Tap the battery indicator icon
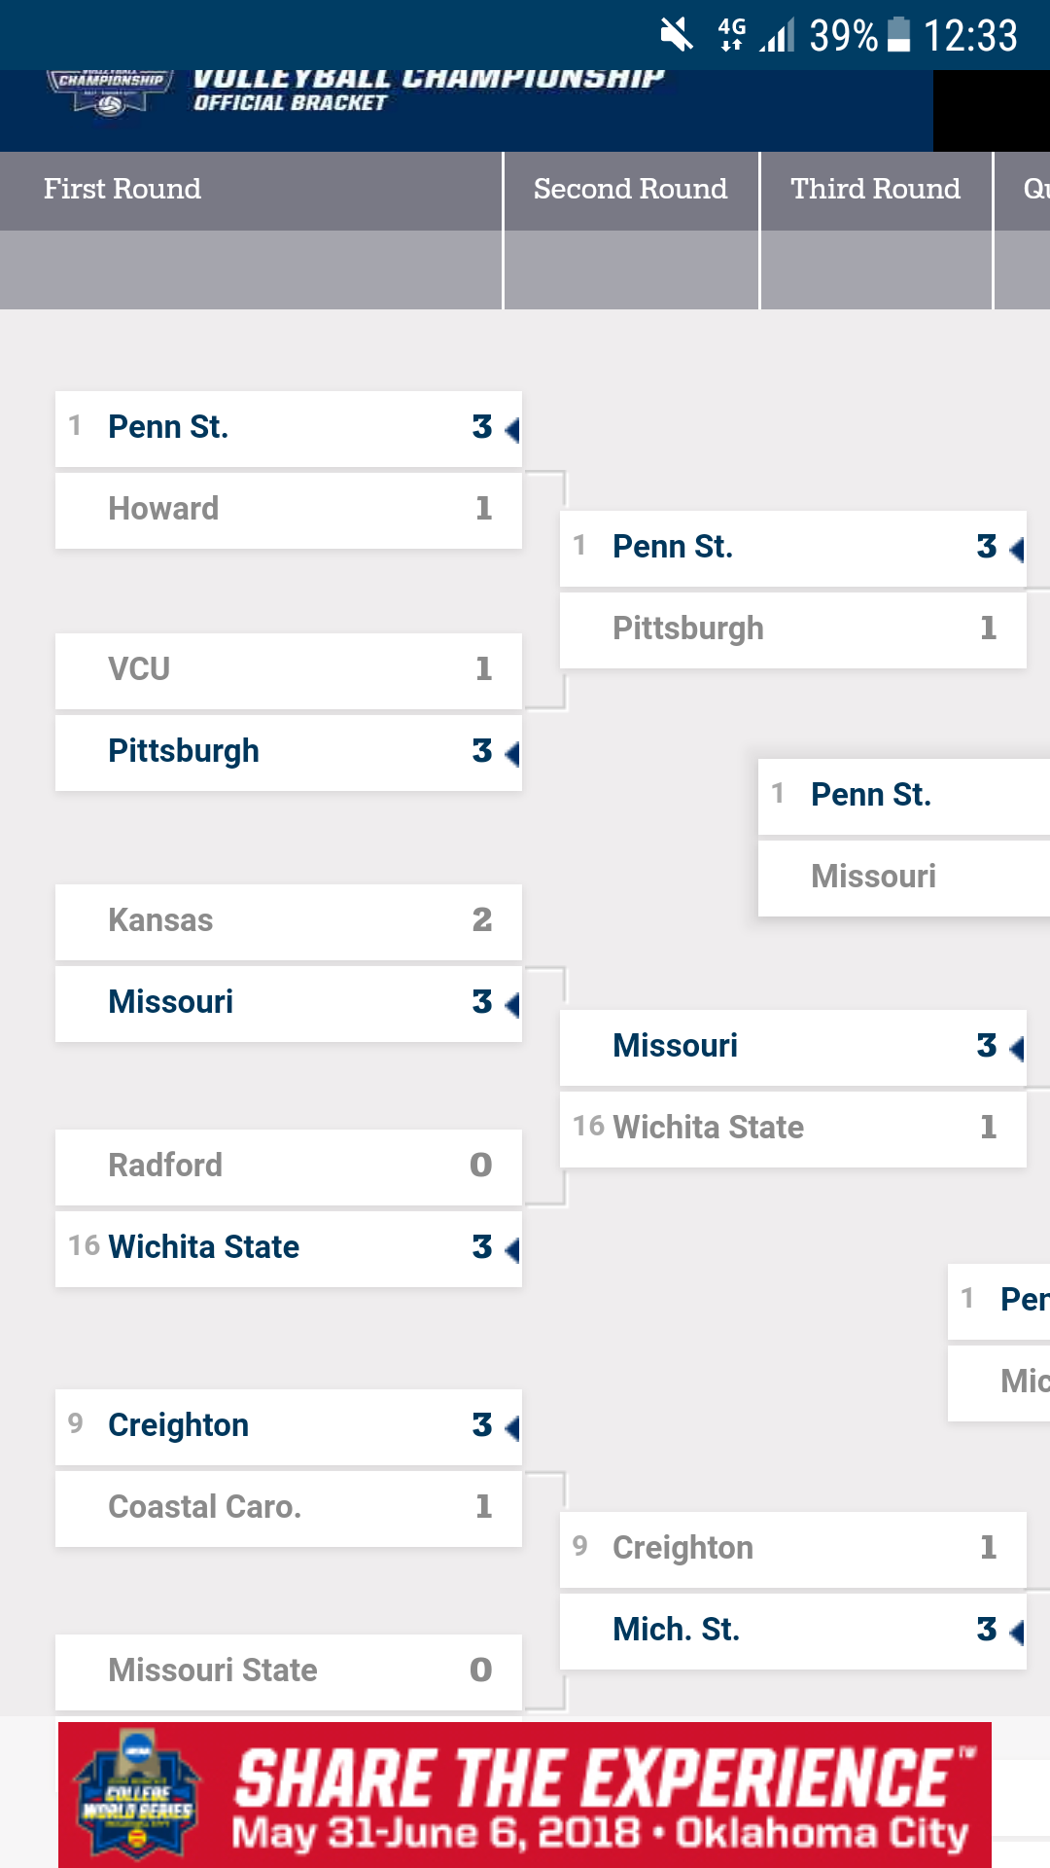The height and width of the screenshot is (1868, 1050). coord(899,35)
